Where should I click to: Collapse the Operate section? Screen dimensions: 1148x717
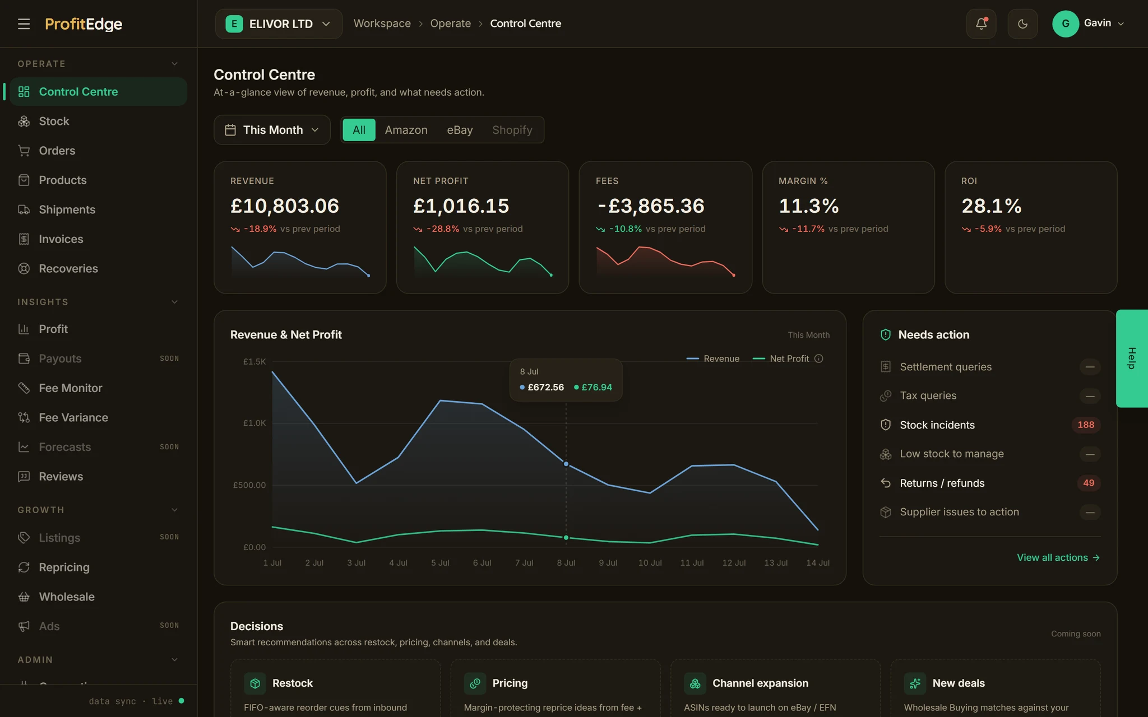pyautogui.click(x=174, y=64)
